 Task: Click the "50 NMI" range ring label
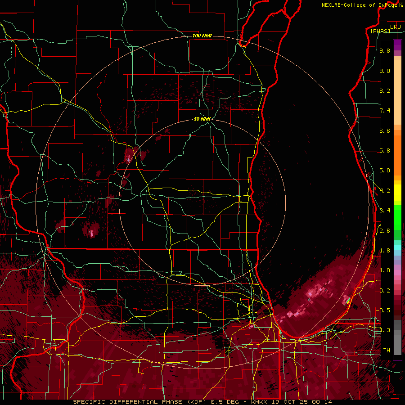(202, 119)
